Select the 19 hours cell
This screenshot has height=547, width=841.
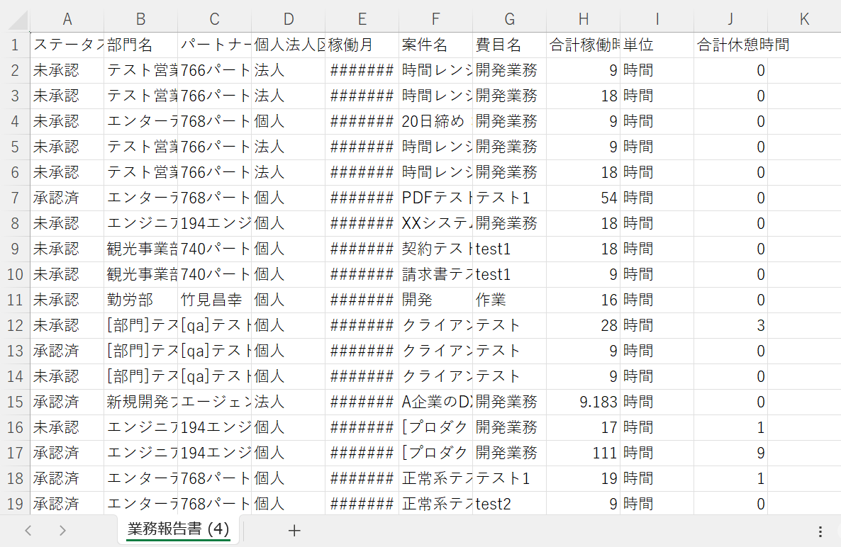[583, 478]
